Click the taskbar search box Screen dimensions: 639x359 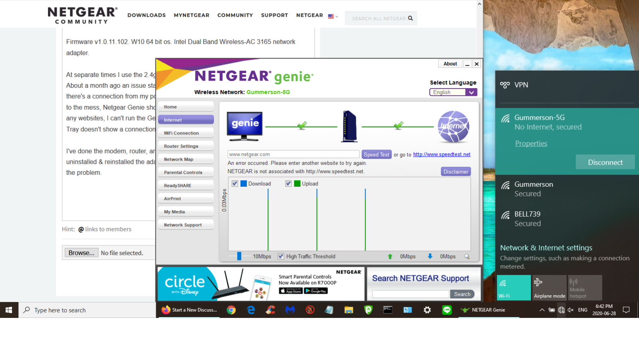87,310
